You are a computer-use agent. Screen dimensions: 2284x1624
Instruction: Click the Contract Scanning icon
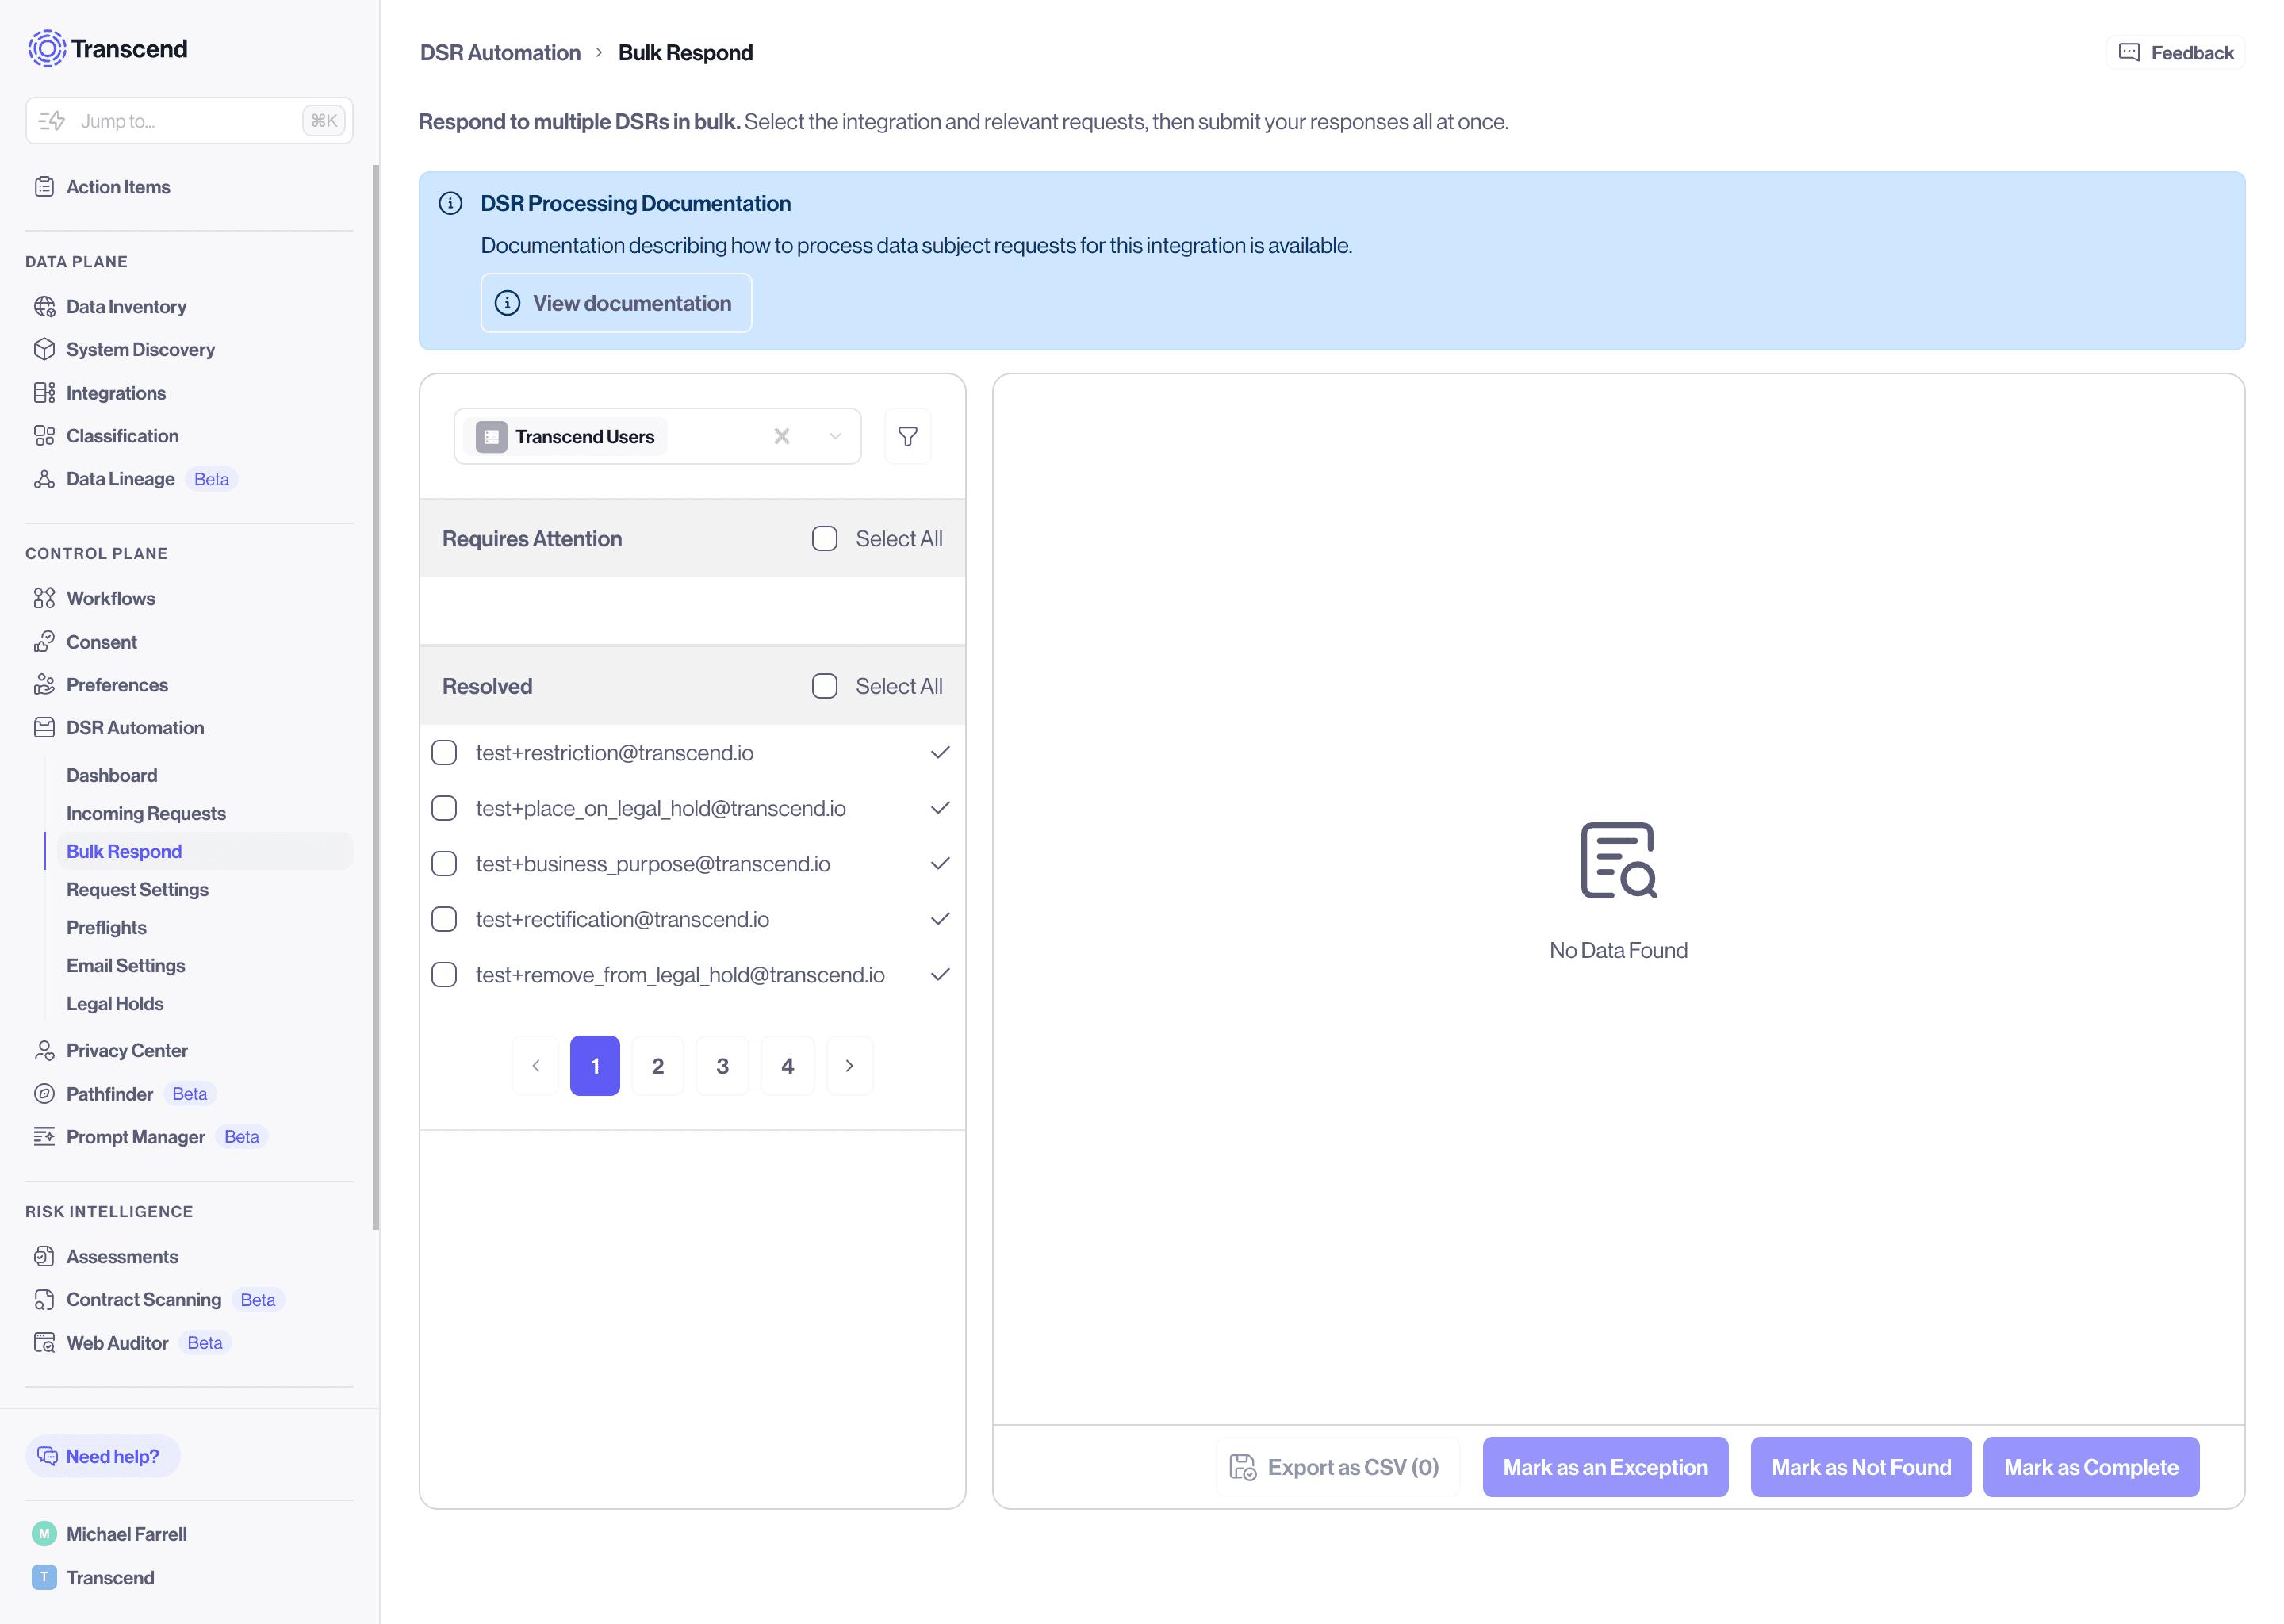(44, 1300)
